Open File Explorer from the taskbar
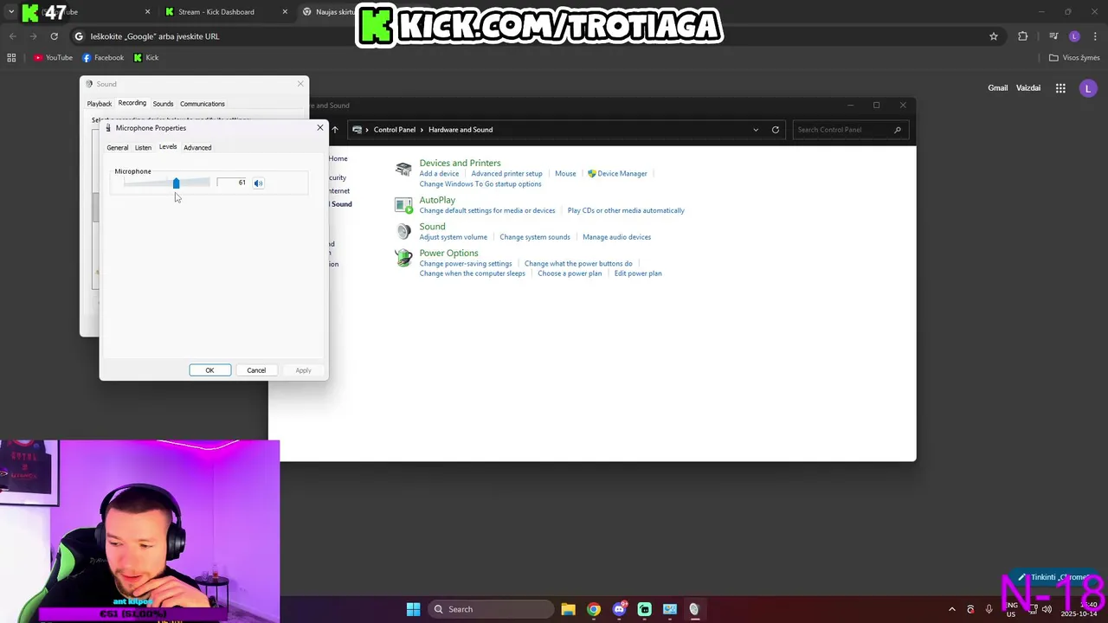The width and height of the screenshot is (1108, 623). coord(568,609)
